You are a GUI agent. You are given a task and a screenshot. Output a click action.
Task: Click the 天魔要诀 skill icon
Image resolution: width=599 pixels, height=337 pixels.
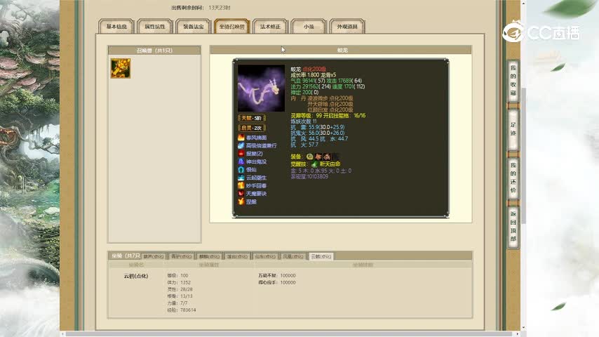point(241,193)
